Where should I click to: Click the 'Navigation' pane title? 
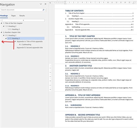coord(8,4)
